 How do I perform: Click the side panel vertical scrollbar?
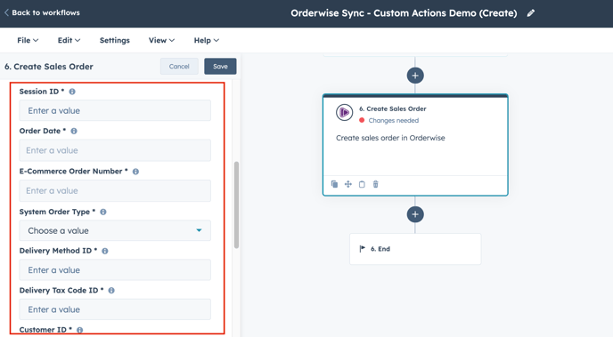236,205
